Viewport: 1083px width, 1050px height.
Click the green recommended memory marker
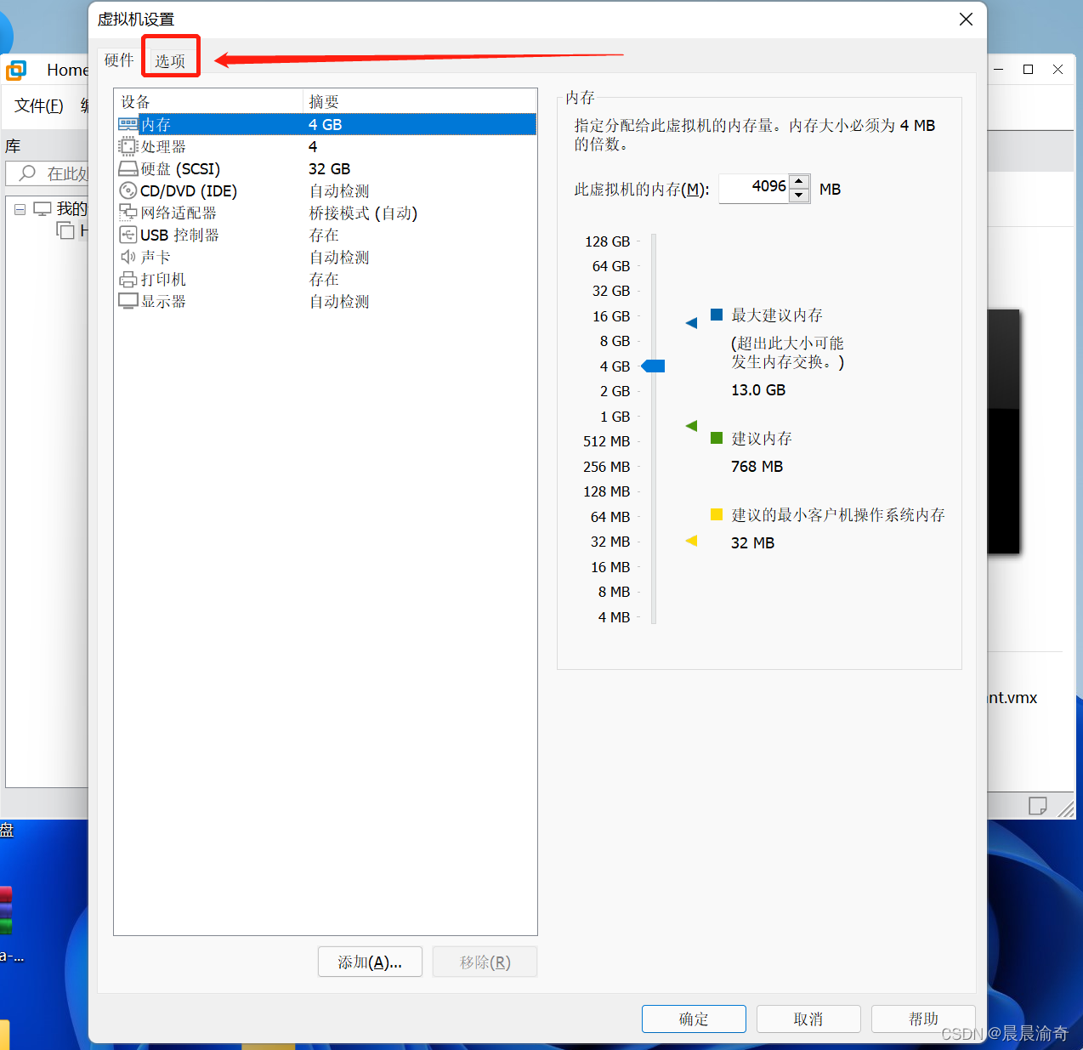[x=691, y=426]
